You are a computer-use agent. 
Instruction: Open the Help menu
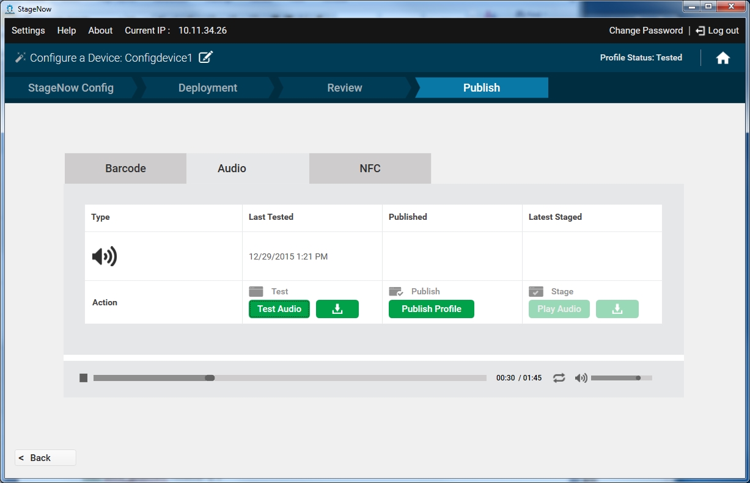67,31
